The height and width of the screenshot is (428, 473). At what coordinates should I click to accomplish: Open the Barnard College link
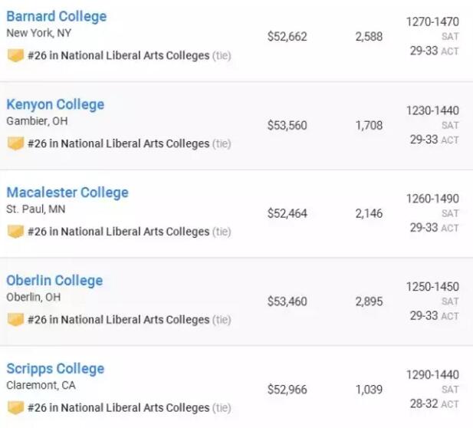coord(57,16)
